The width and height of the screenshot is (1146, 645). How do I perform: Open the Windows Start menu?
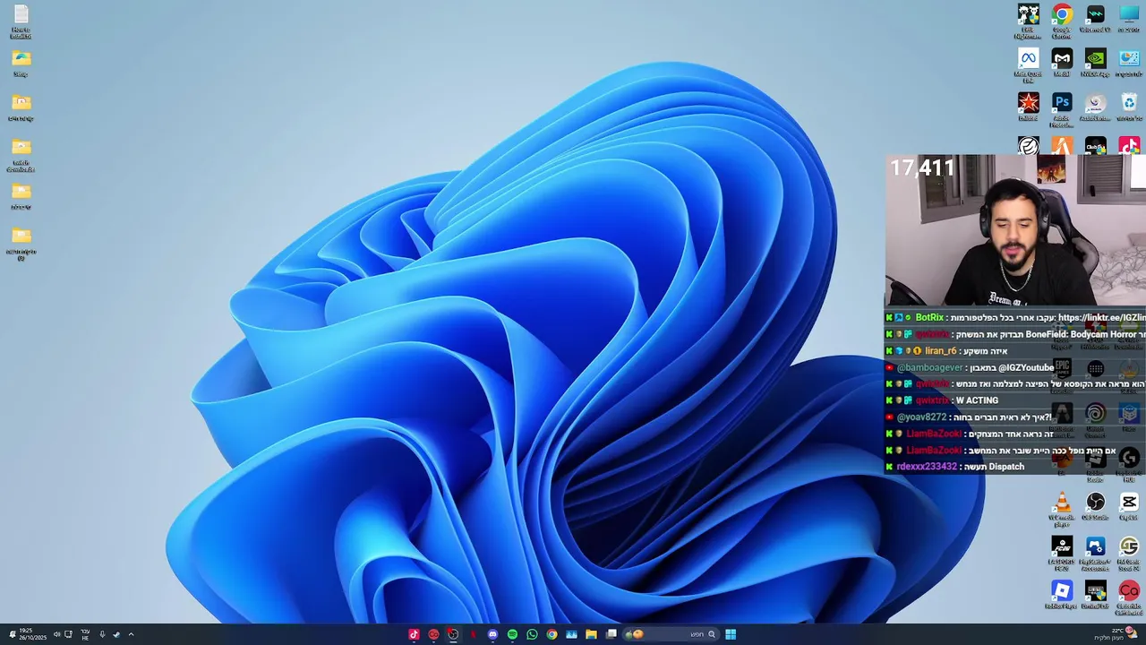(731, 634)
